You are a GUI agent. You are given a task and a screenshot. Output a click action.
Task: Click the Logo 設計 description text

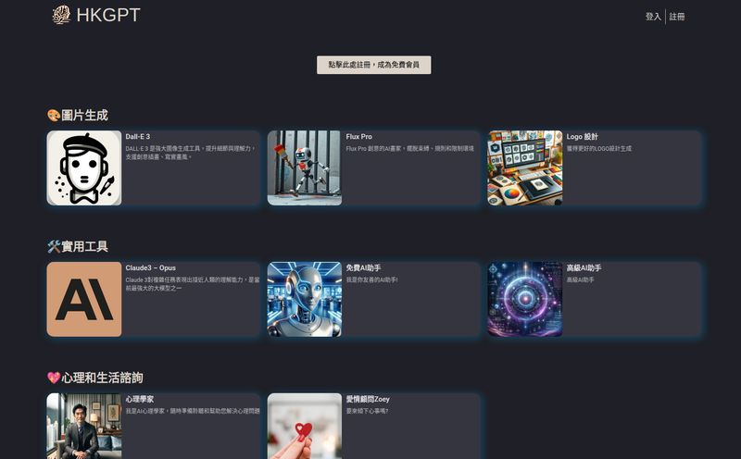[598, 148]
